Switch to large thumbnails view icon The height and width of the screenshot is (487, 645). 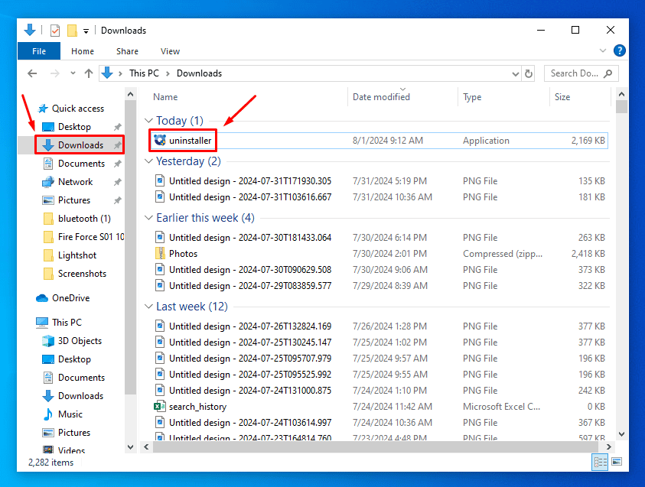point(616,462)
